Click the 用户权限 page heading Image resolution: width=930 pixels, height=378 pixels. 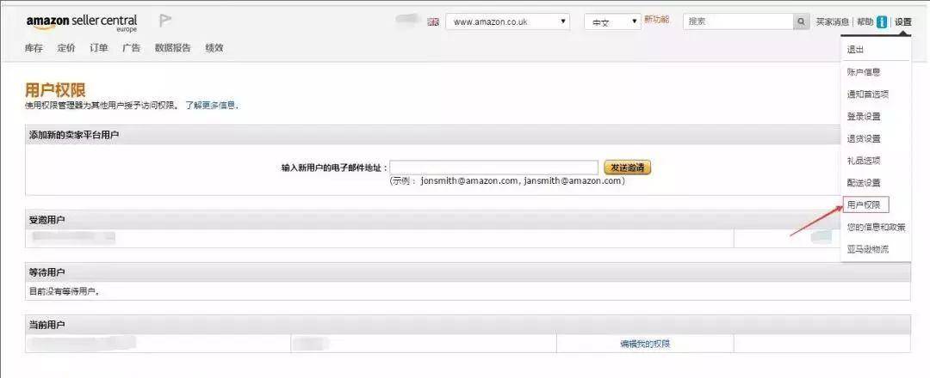click(55, 90)
